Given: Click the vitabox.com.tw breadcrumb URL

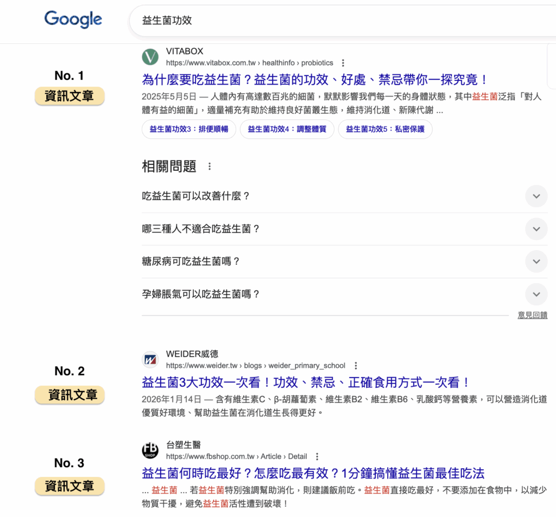Looking at the screenshot, I should coord(236,62).
